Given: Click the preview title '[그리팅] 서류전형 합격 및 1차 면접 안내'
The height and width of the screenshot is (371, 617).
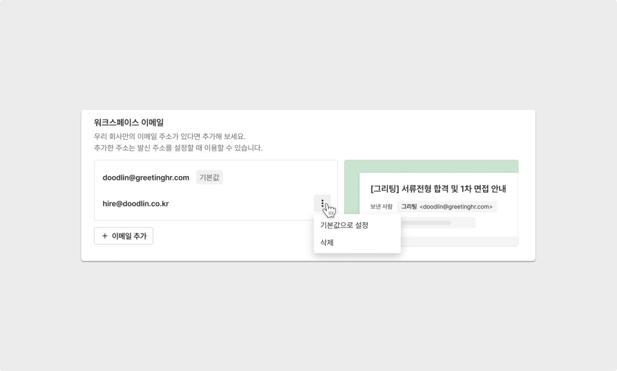Looking at the screenshot, I should [x=438, y=189].
